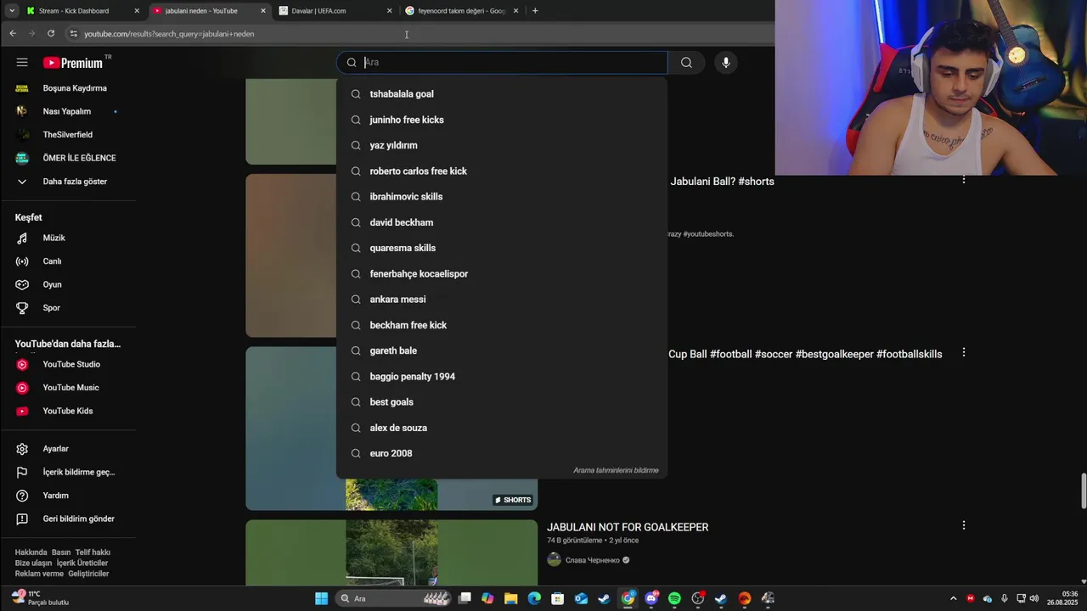Image resolution: width=1087 pixels, height=611 pixels.
Task: Click the YouTube Premium logo
Action: pyautogui.click(x=73, y=63)
